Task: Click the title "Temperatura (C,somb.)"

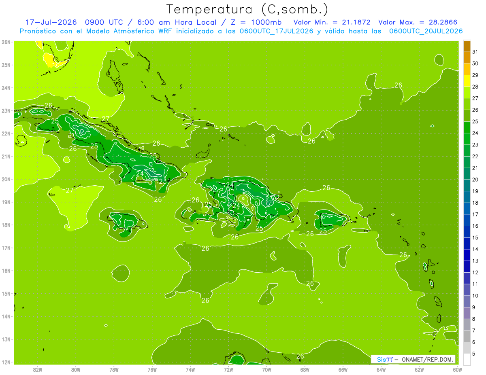Action: tap(247, 9)
